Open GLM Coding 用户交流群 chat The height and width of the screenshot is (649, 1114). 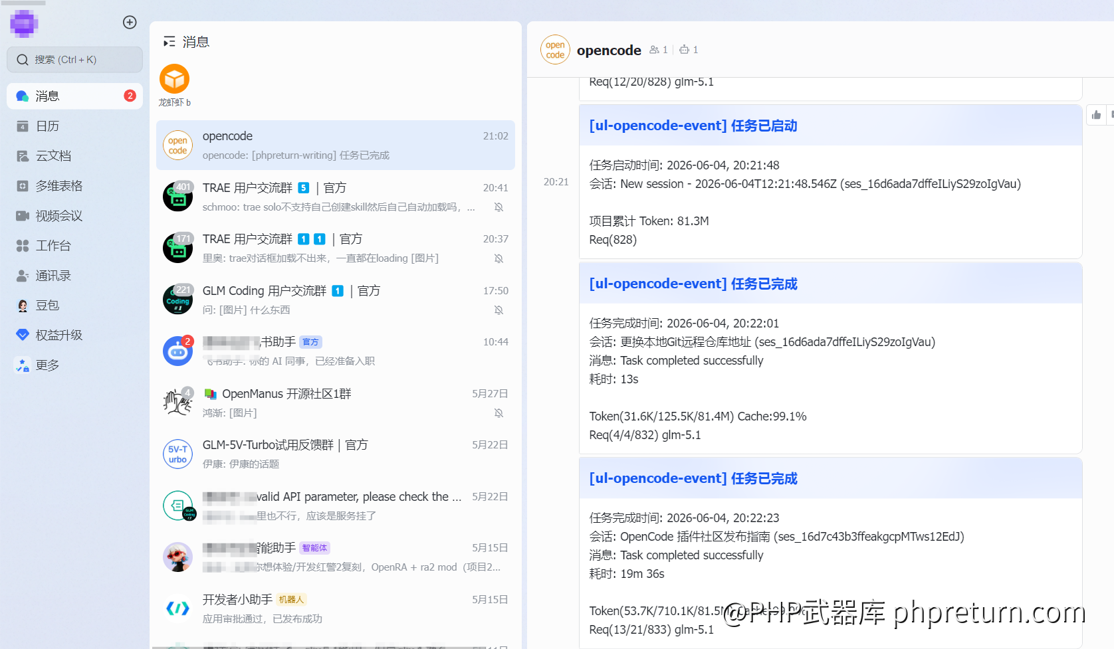(x=336, y=300)
